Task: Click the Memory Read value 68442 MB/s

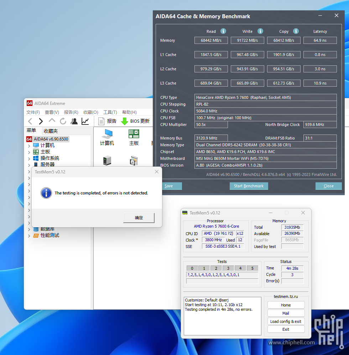Action: pyautogui.click(x=211, y=40)
